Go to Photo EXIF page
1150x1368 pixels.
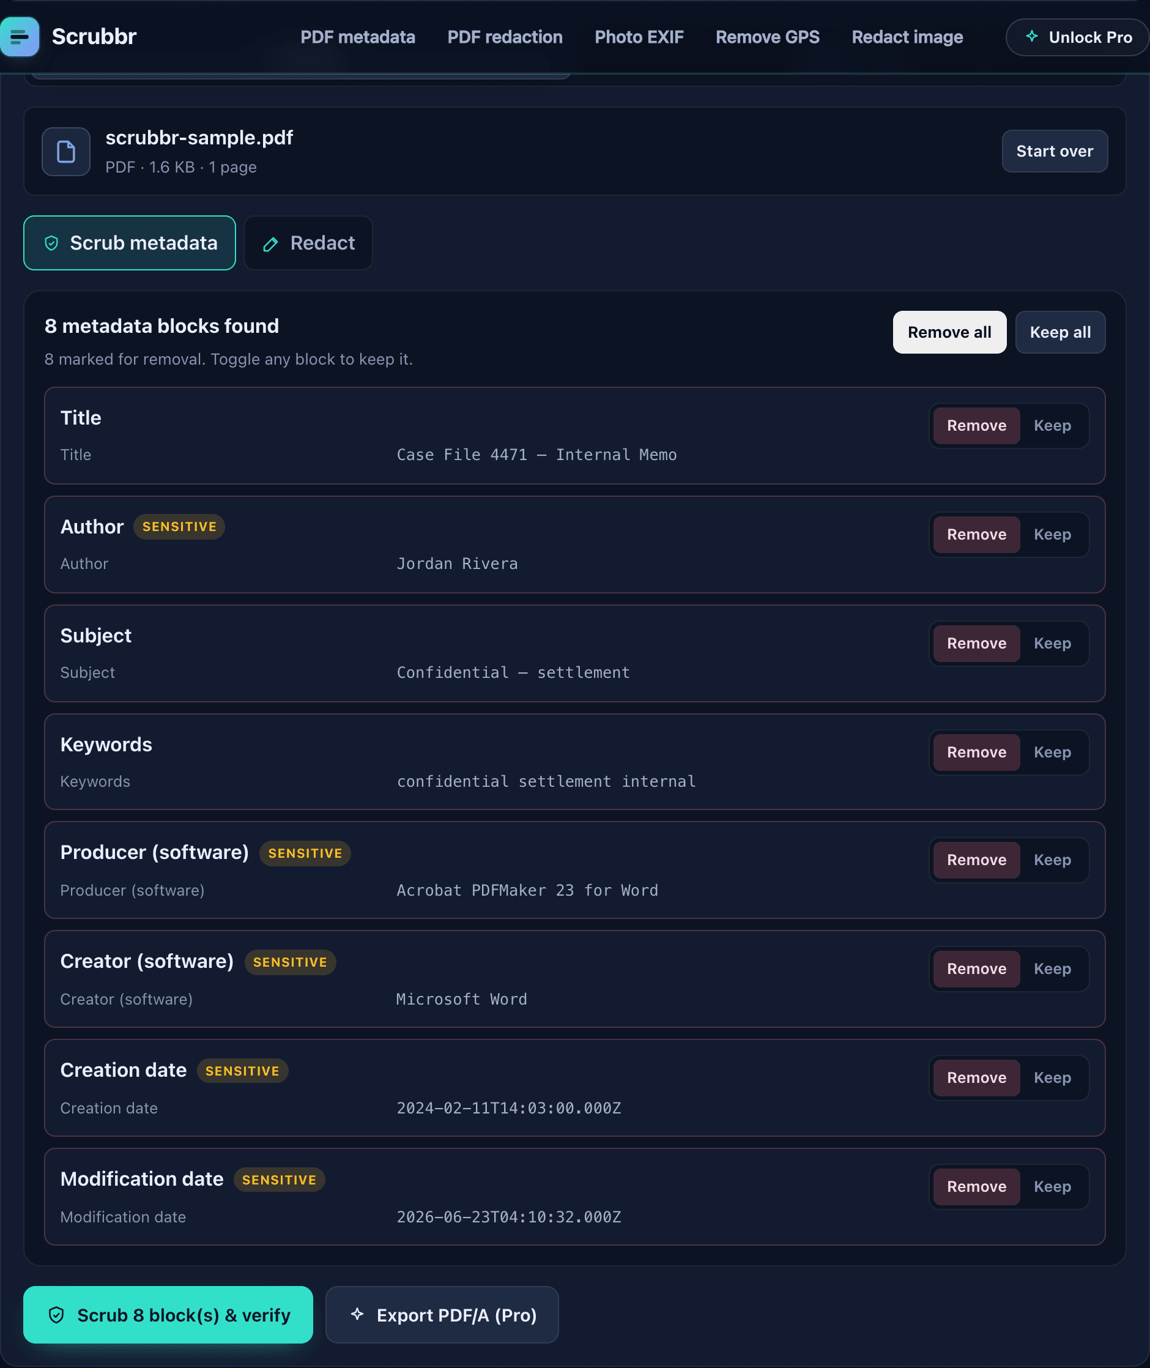639,37
